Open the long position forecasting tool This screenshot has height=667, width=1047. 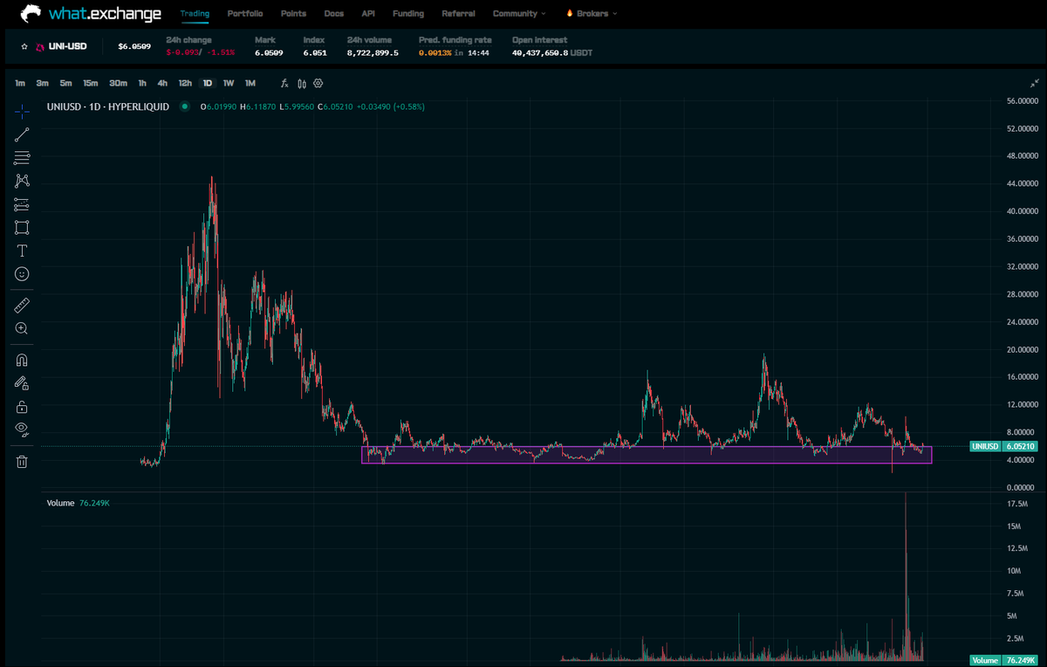(x=22, y=204)
